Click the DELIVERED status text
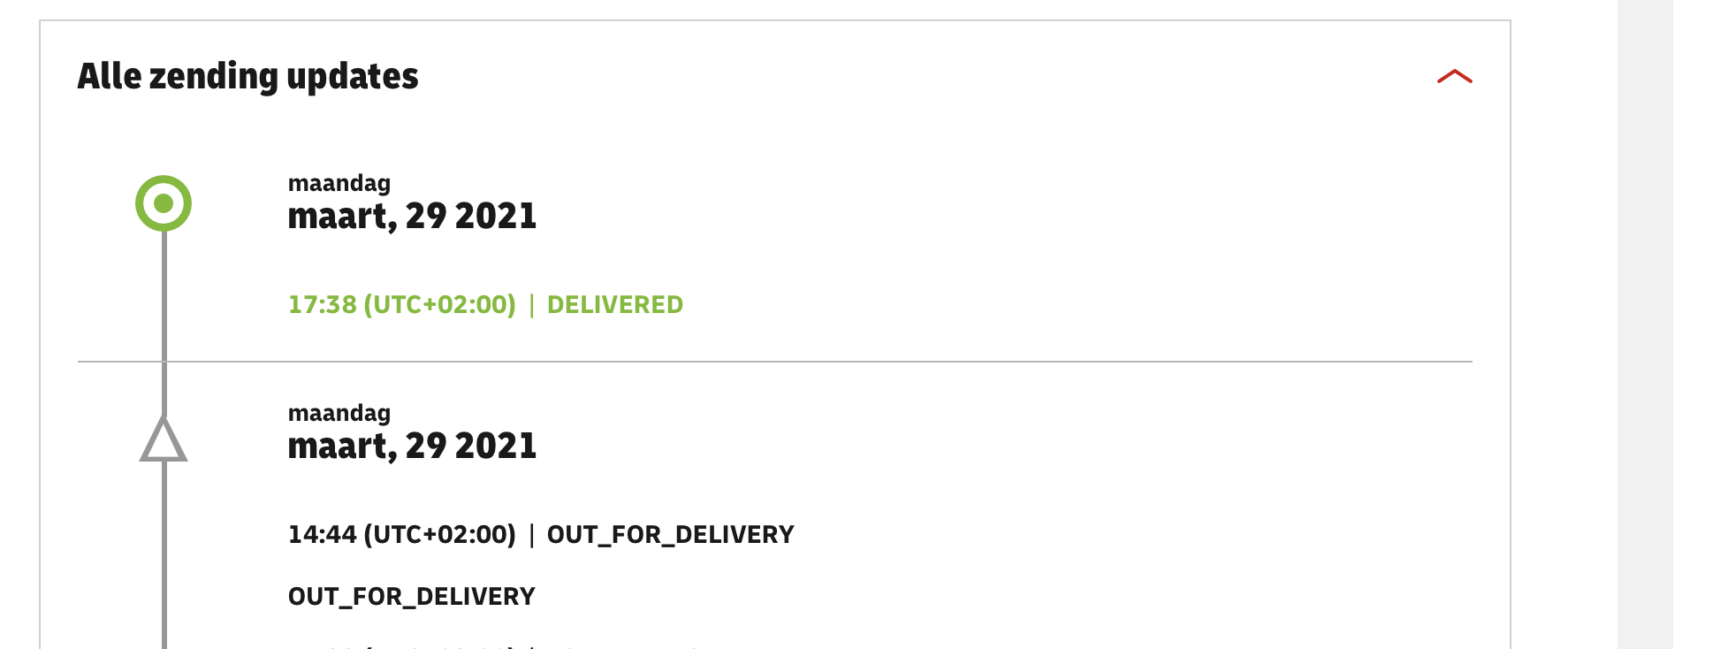This screenshot has width=1713, height=649. (615, 305)
